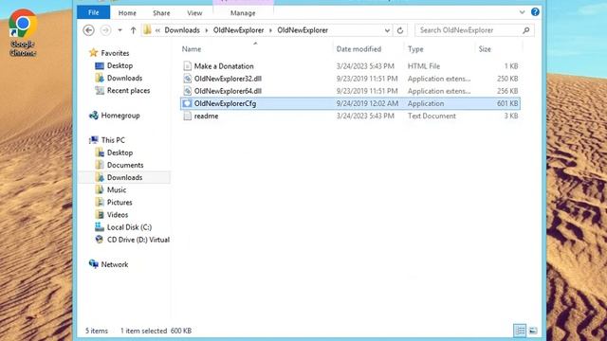Open recent locations dropdown arrow

[120, 30]
